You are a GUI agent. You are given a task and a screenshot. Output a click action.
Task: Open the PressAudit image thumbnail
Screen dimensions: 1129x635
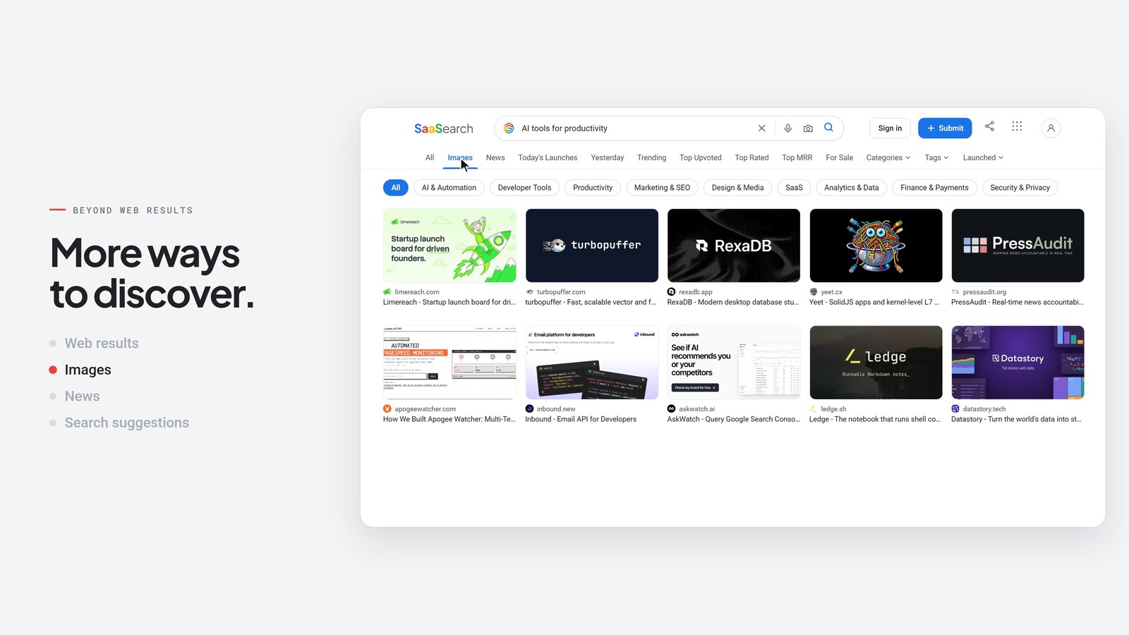tap(1018, 246)
